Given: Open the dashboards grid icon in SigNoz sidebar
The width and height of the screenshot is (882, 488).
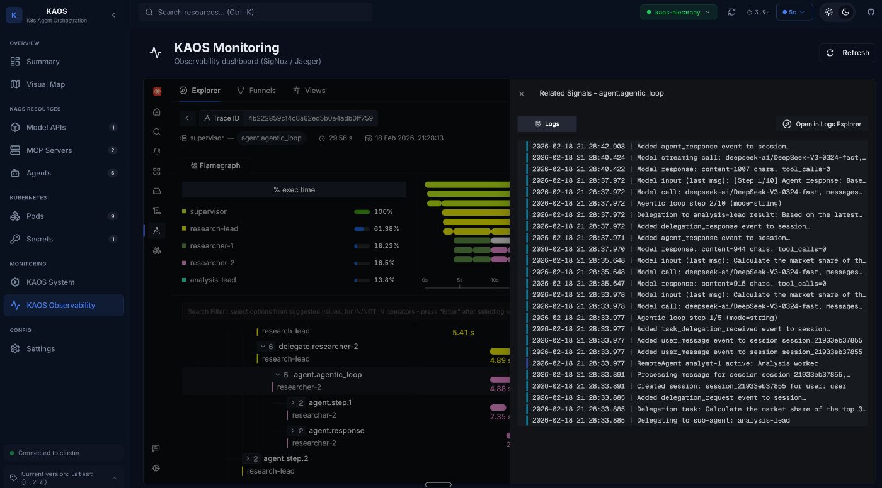Looking at the screenshot, I should 157,171.
